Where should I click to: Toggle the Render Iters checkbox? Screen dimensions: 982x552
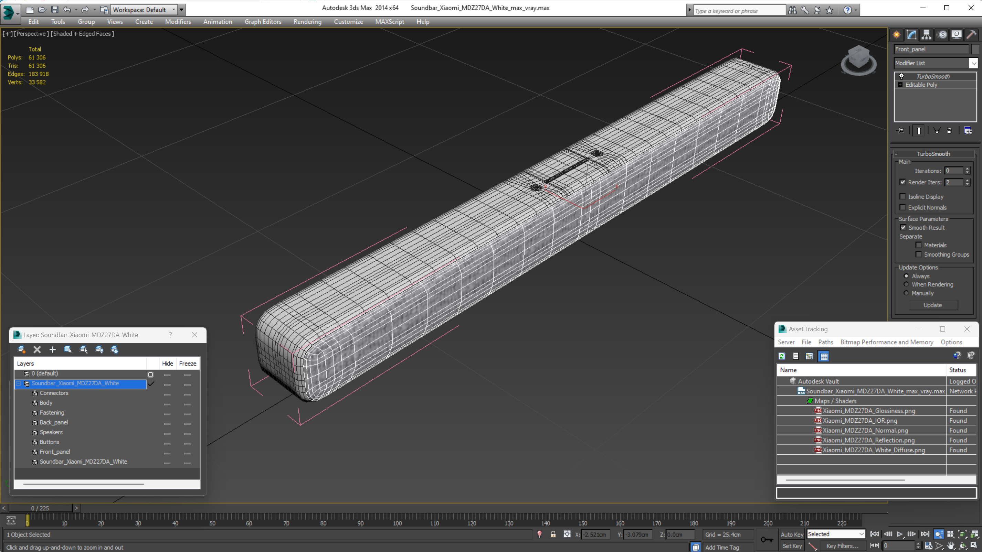pyautogui.click(x=903, y=182)
